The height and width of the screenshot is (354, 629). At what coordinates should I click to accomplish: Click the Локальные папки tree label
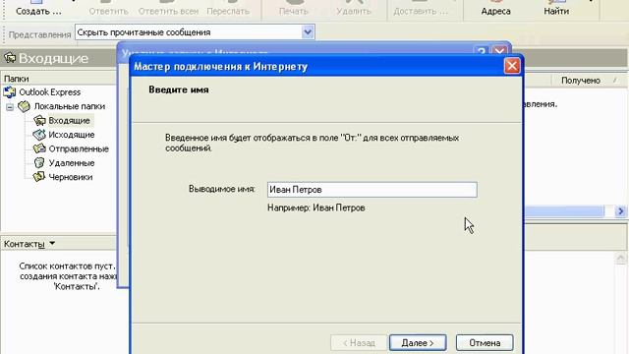tap(70, 106)
